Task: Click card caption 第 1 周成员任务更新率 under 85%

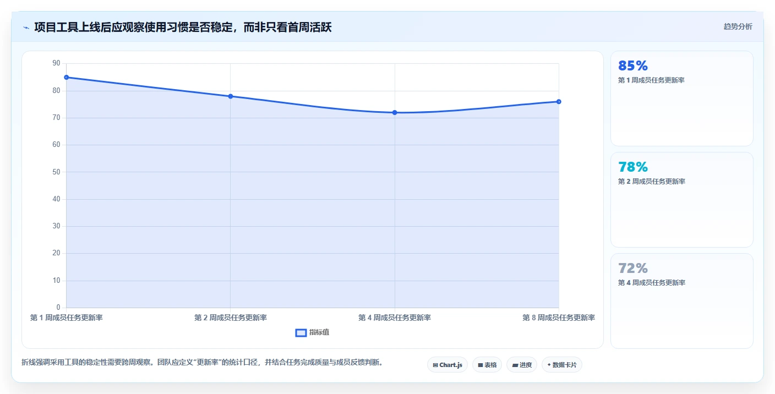Action: (x=652, y=80)
